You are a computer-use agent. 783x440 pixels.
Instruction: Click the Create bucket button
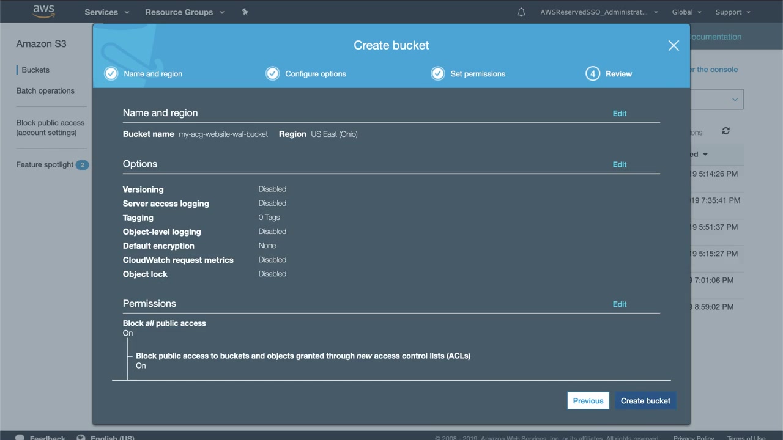645,401
